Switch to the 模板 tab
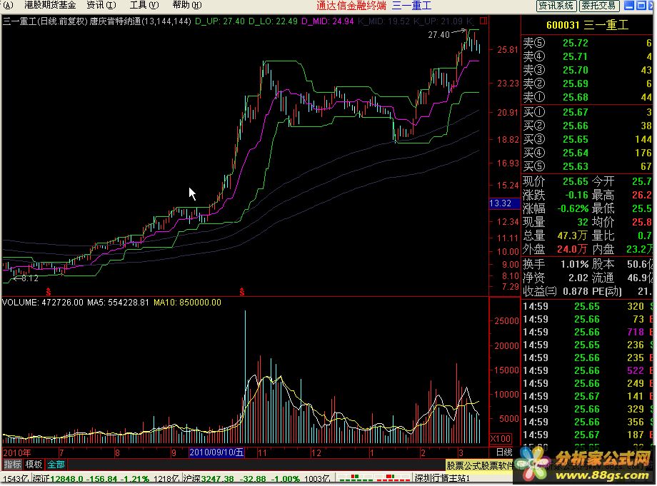 click(34, 464)
